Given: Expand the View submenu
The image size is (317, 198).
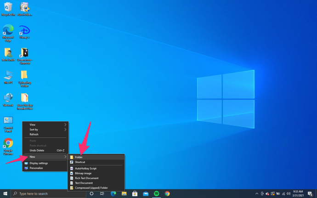Looking at the screenshot, I should (x=45, y=124).
